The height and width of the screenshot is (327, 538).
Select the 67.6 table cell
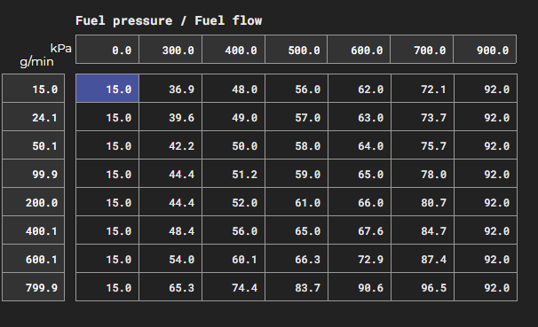pyautogui.click(x=360, y=230)
